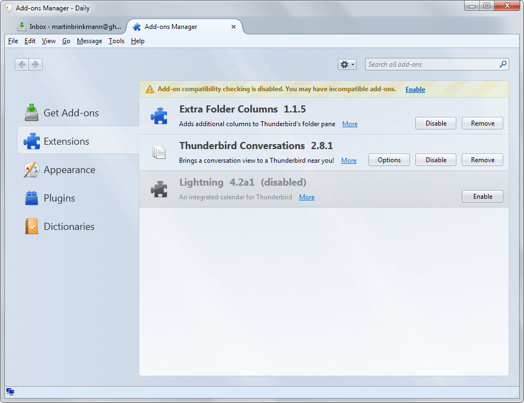The height and width of the screenshot is (403, 524).
Task: Click the Inbox tab's mail download icon
Action: coord(22,26)
